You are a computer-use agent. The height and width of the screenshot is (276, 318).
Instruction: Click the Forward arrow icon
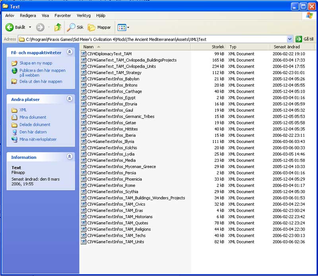pyautogui.click(x=40, y=27)
